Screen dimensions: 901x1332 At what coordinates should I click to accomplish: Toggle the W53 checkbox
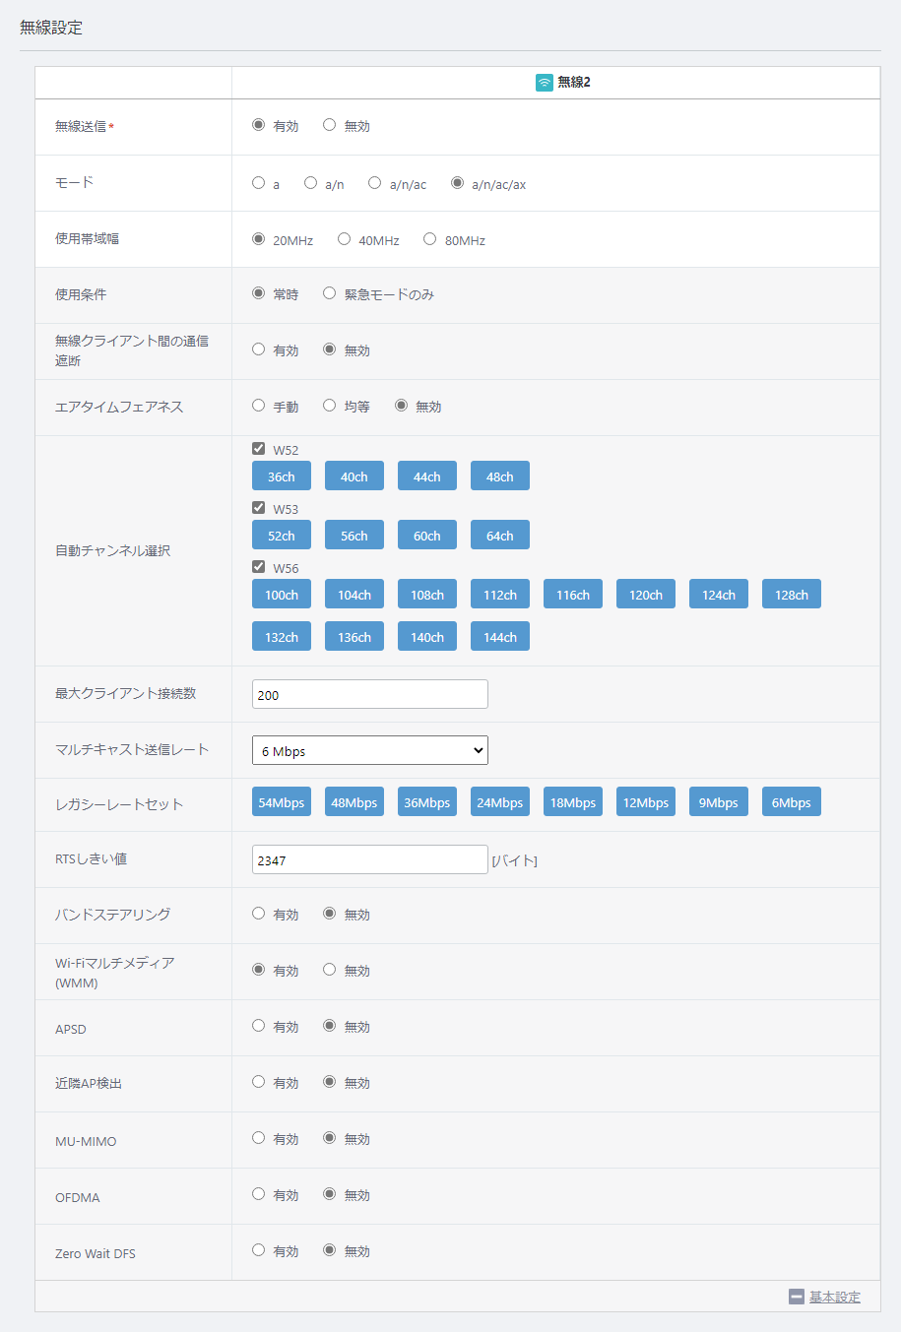(x=258, y=508)
